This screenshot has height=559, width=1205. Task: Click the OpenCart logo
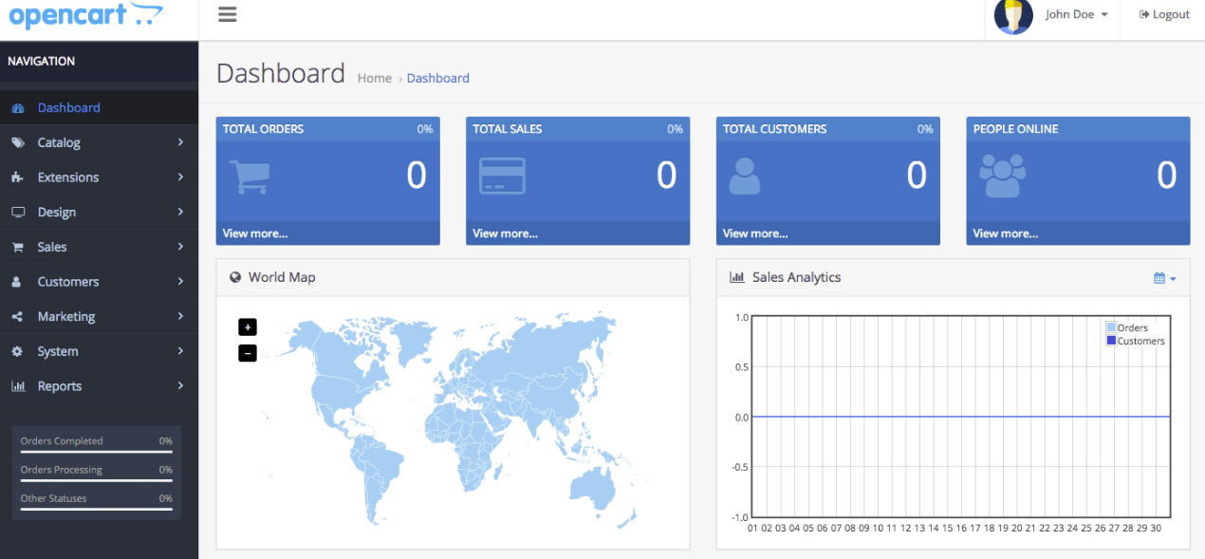click(x=85, y=14)
